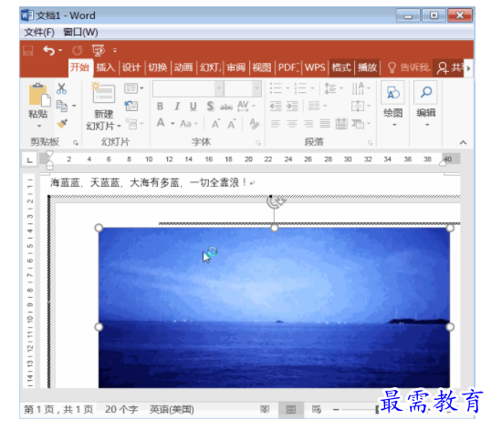Image resolution: width=491 pixels, height=430 pixels.
Task: Open the 文件(F) menu
Action: pos(39,32)
